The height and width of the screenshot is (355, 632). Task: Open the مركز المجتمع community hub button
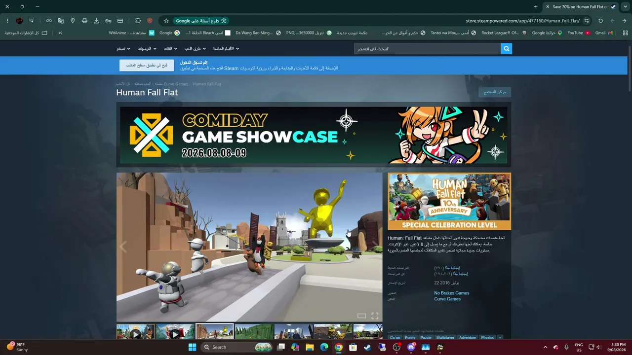pos(495,92)
